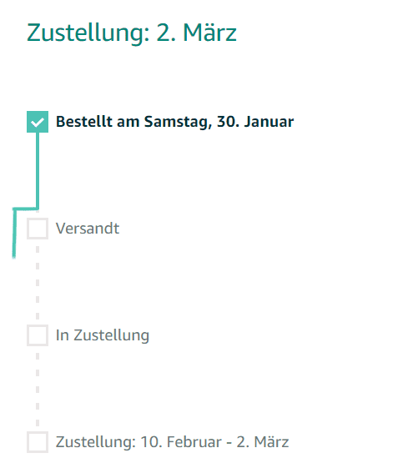413x458 pixels.
Task: Click the 30. Januar date in the ordered step
Action: pos(255,122)
